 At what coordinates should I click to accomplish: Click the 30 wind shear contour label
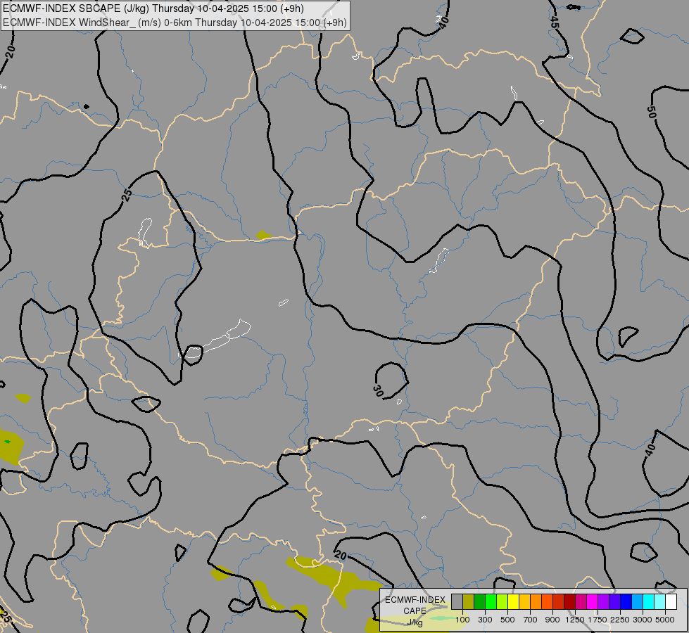point(379,391)
